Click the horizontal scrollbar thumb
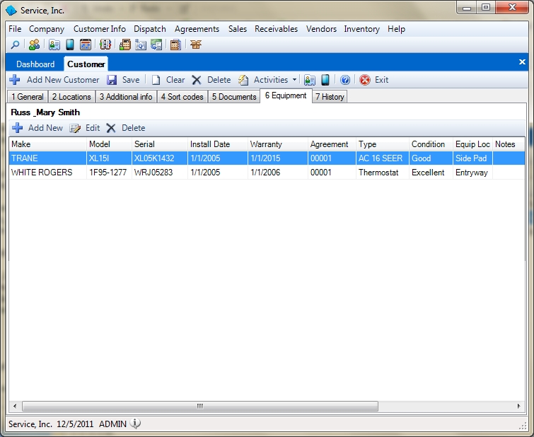Image resolution: width=534 pixels, height=437 pixels. [200, 406]
